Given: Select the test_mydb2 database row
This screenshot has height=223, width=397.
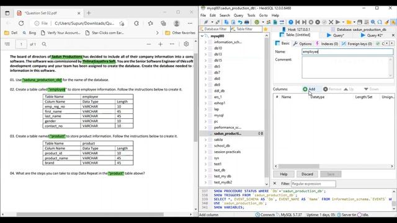Looking at the screenshot, I should point(231,182).
